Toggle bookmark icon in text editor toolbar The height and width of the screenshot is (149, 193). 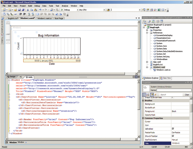click(38, 14)
